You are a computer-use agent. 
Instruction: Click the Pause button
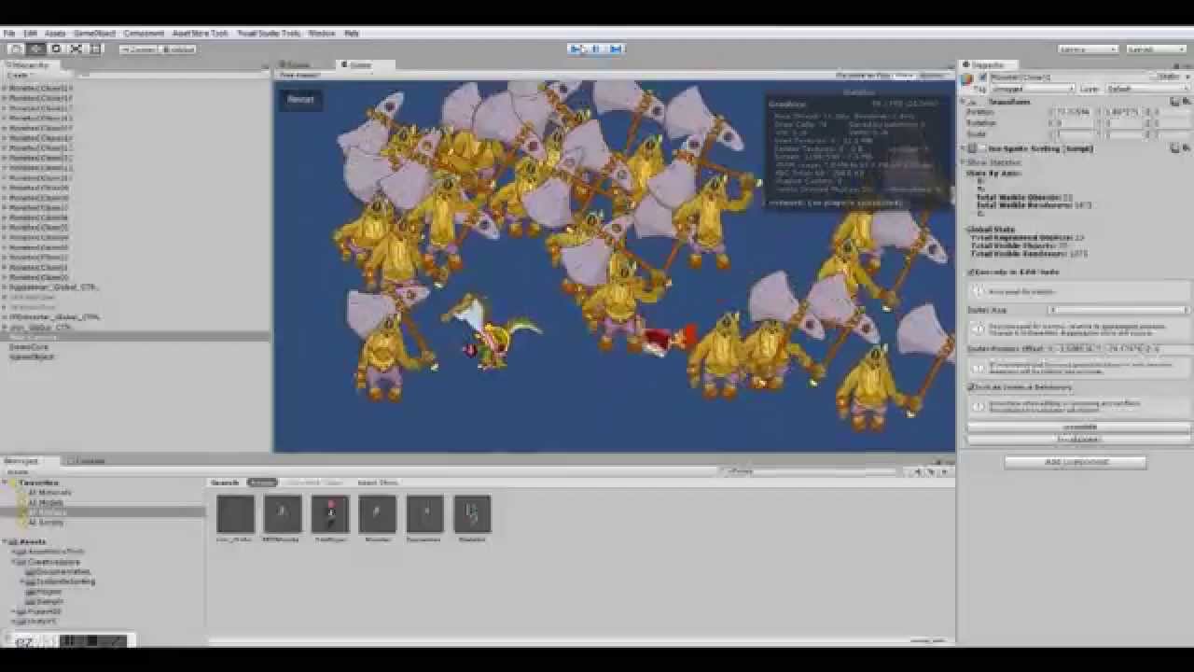pyautogui.click(x=595, y=49)
